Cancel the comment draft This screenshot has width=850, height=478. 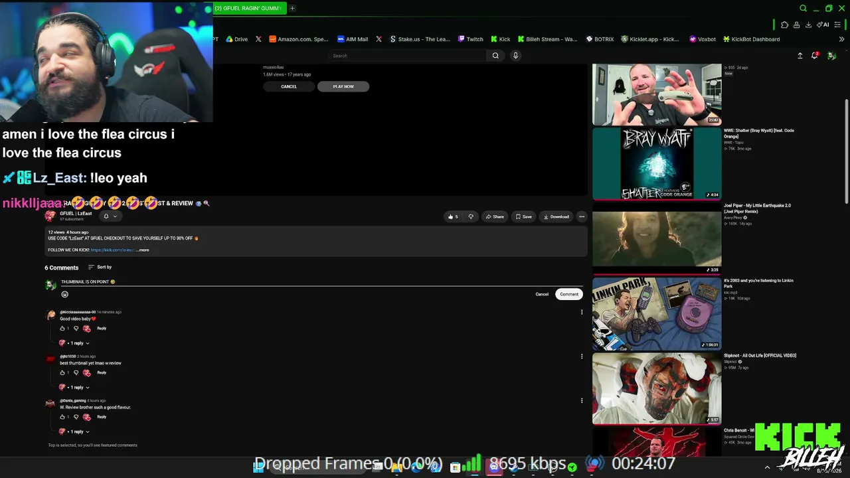542,294
